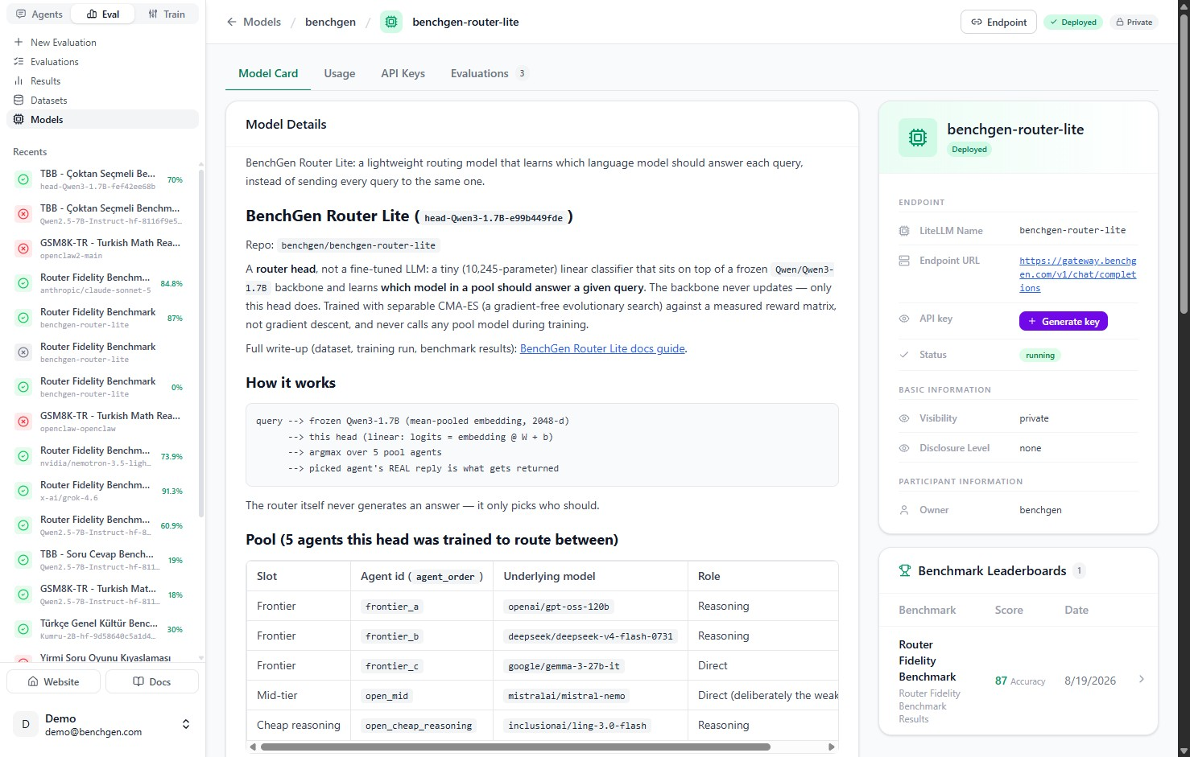Open Türkçe Genel Kültür 30% run
The width and height of the screenshot is (1190, 757).
click(102, 629)
